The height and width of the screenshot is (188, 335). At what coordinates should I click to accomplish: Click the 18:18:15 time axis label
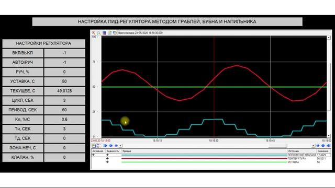(x=157, y=140)
